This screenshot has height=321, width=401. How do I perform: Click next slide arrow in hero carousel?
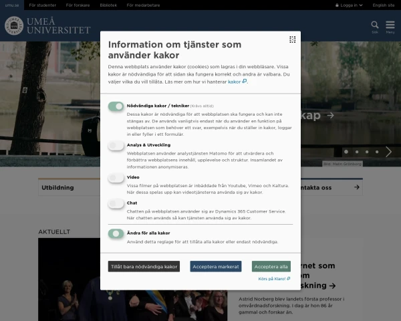tap(389, 152)
